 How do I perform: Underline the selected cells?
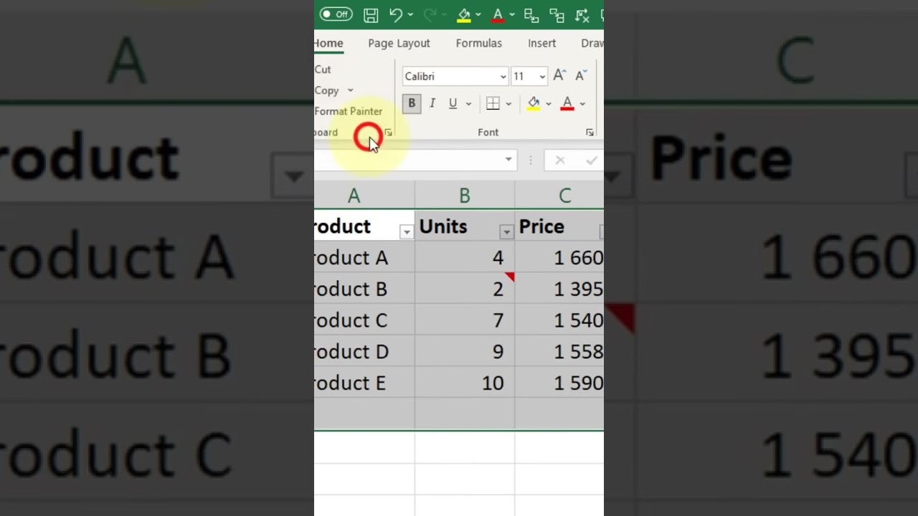point(453,103)
